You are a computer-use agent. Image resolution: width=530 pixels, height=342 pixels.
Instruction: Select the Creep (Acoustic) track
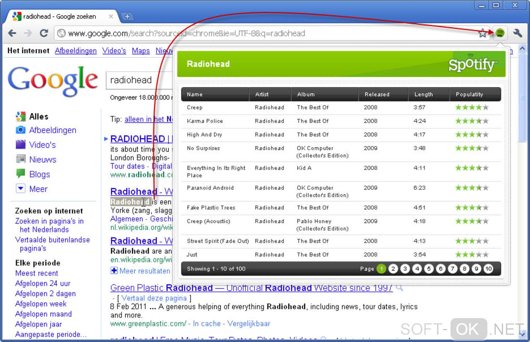click(341, 225)
